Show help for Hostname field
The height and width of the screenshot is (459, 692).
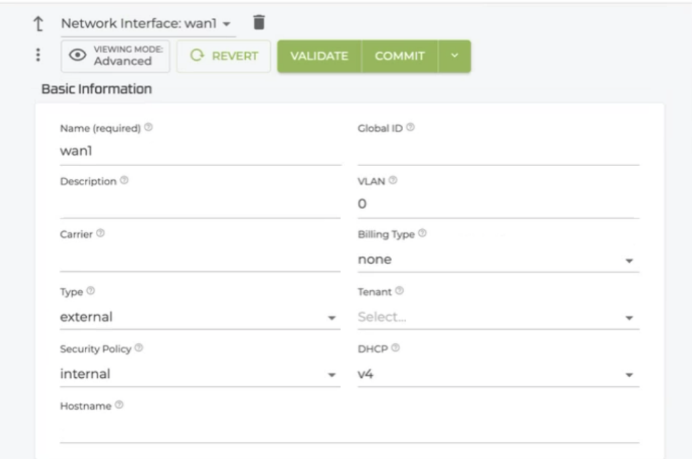tap(119, 405)
